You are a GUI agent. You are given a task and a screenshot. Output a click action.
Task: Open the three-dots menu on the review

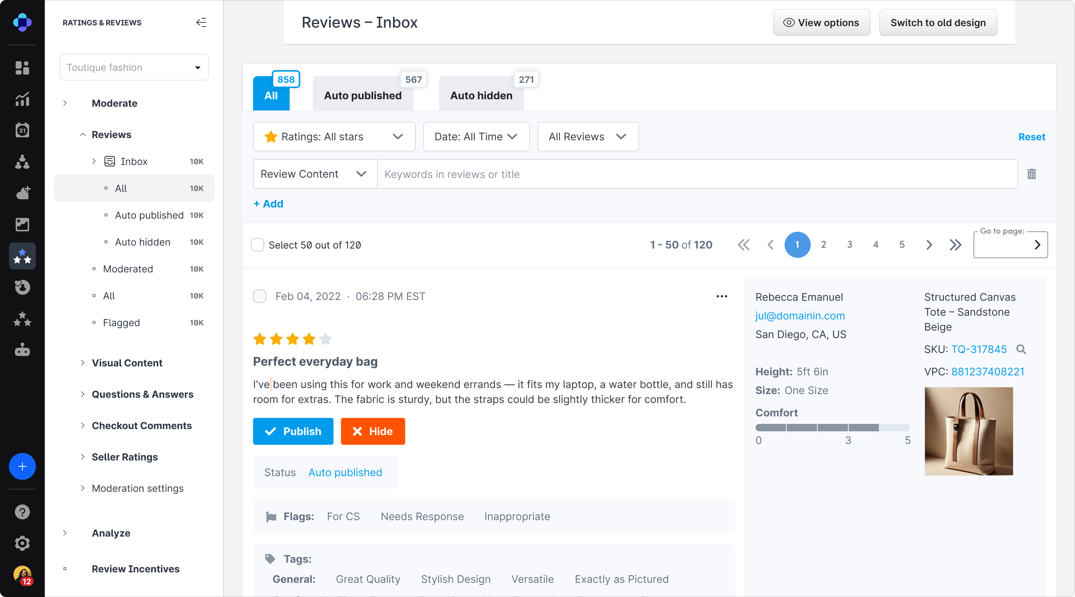[722, 296]
